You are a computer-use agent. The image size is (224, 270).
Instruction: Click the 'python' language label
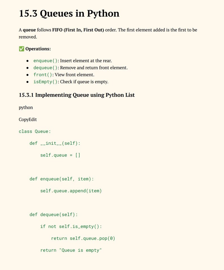tap(26, 108)
